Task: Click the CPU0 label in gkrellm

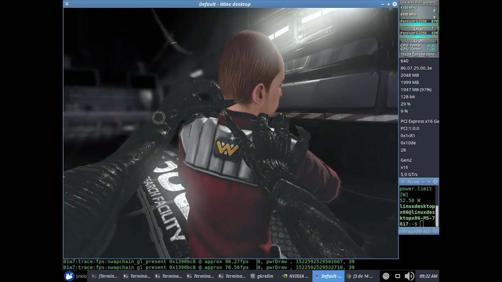Action: 418,29
